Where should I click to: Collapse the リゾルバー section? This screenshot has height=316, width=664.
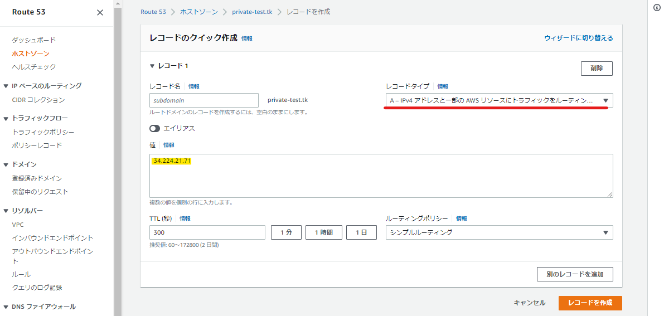click(x=6, y=211)
